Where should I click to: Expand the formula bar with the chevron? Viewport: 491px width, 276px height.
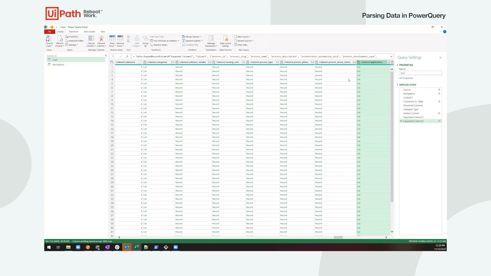click(x=391, y=56)
